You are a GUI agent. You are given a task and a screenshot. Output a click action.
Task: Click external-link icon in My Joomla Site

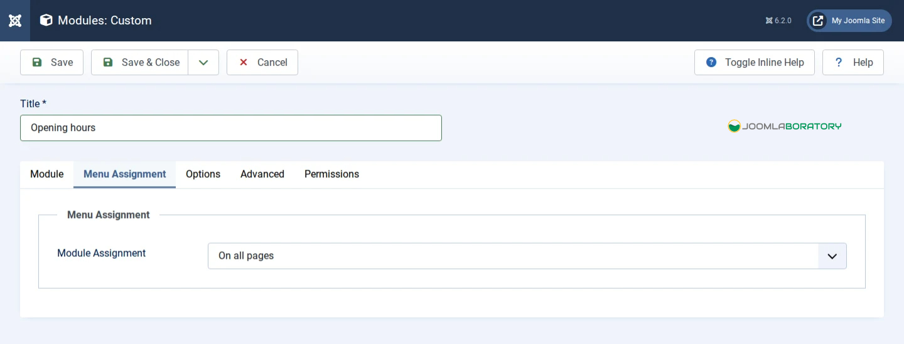coord(818,21)
